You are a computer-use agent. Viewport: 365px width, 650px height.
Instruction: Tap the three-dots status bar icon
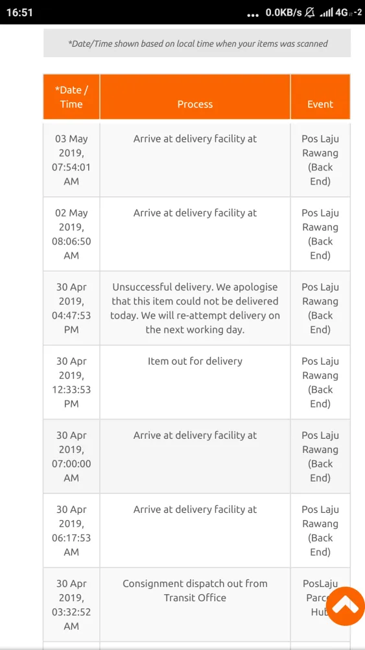click(252, 16)
